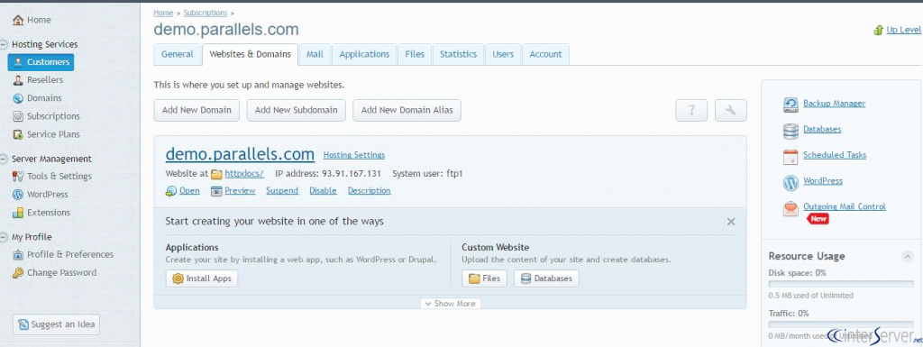
Task: Click the Up Level green arrow icon
Action: pyautogui.click(x=879, y=30)
